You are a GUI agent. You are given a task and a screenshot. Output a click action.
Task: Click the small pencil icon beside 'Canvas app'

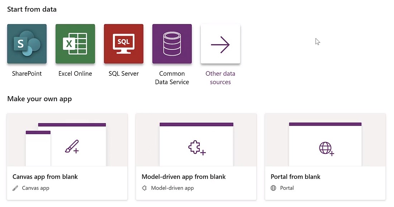click(x=15, y=188)
